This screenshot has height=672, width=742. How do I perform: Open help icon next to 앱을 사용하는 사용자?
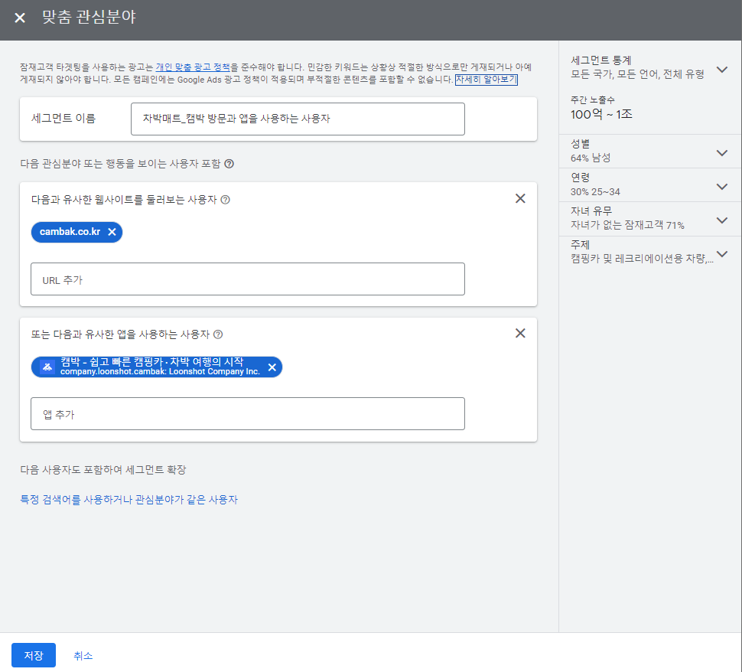click(x=218, y=334)
